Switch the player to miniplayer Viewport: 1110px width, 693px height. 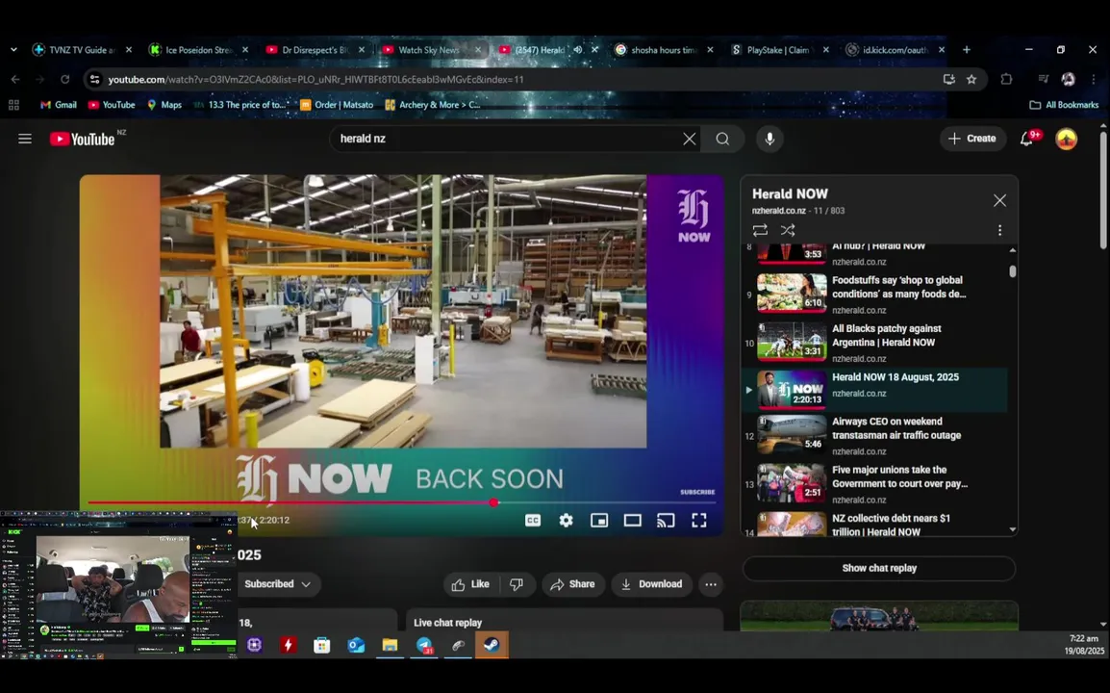coord(599,520)
